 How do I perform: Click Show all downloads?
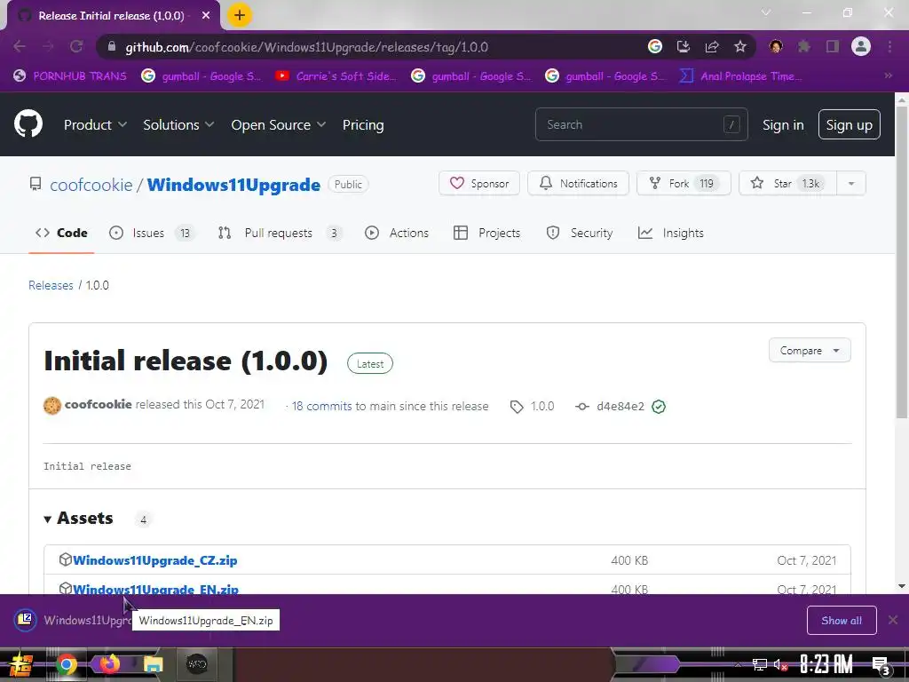[842, 621]
